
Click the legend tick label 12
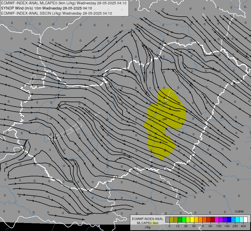[178, 226]
